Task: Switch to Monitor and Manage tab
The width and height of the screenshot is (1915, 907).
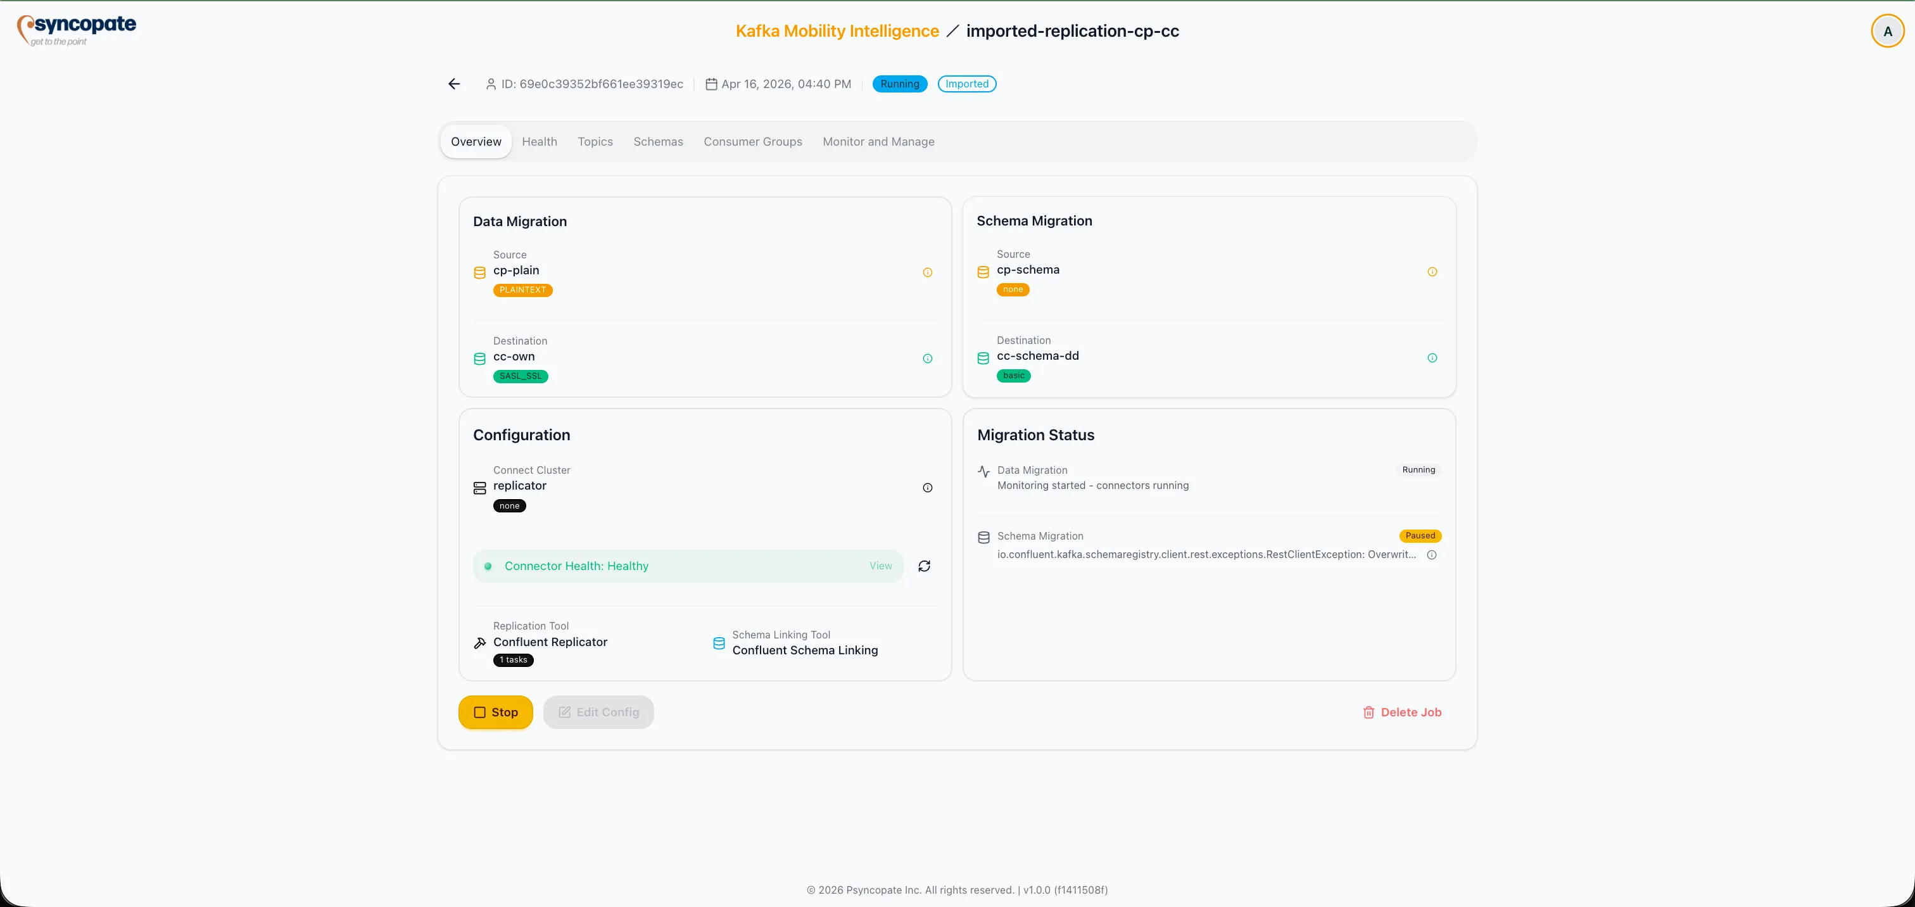Action: [x=879, y=141]
